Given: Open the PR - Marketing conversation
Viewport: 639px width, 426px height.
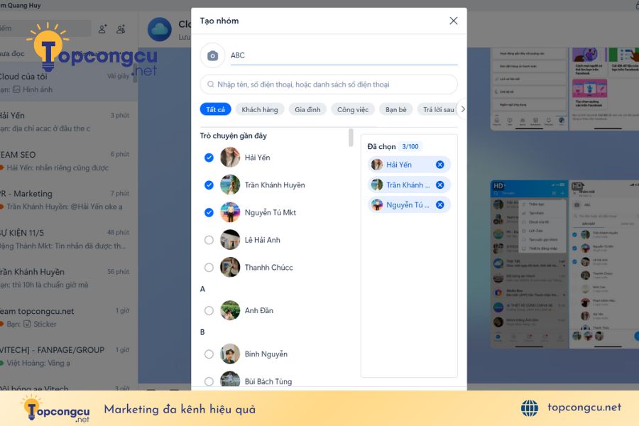Looking at the screenshot, I should (x=67, y=200).
